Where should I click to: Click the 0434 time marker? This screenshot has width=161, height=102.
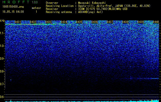[x=64, y=22]
